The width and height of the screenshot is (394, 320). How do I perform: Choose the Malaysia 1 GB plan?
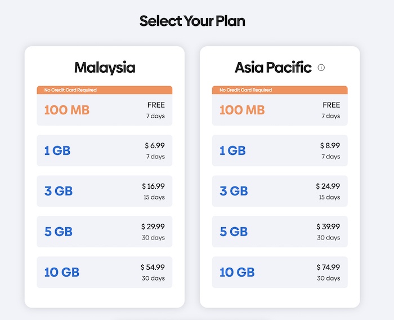click(x=104, y=150)
